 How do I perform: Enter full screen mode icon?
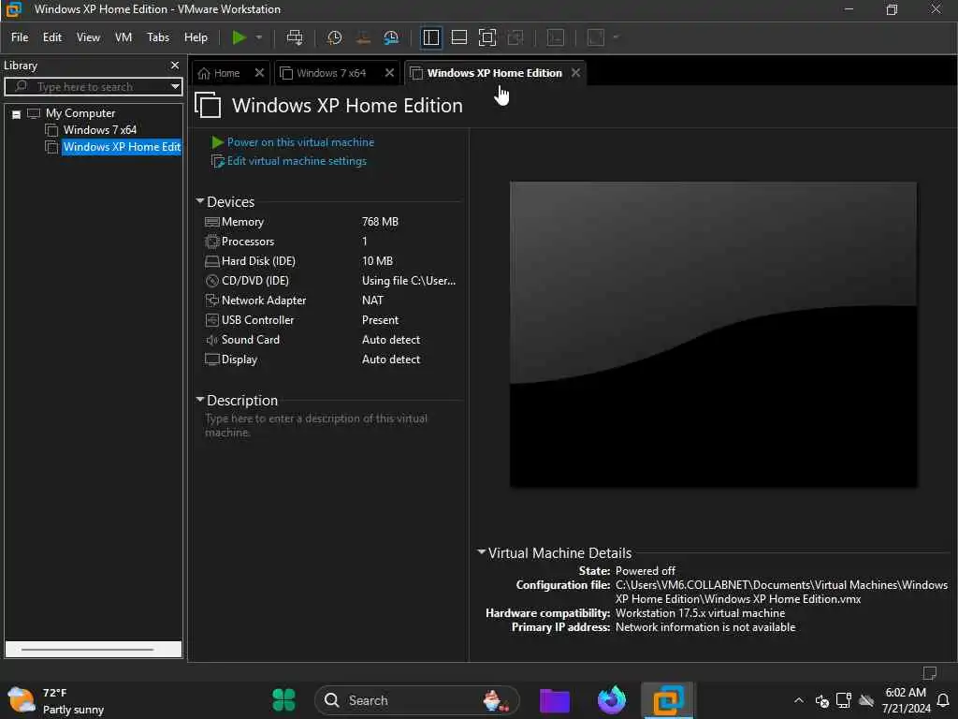[486, 37]
